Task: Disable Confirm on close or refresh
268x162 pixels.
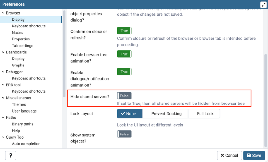Action: tap(124, 30)
